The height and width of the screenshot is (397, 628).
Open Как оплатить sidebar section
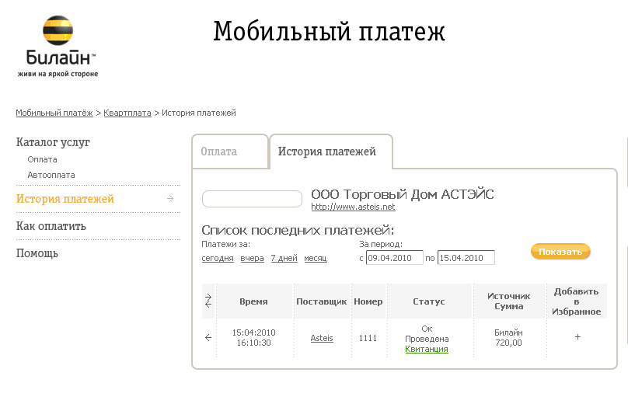pos(51,226)
